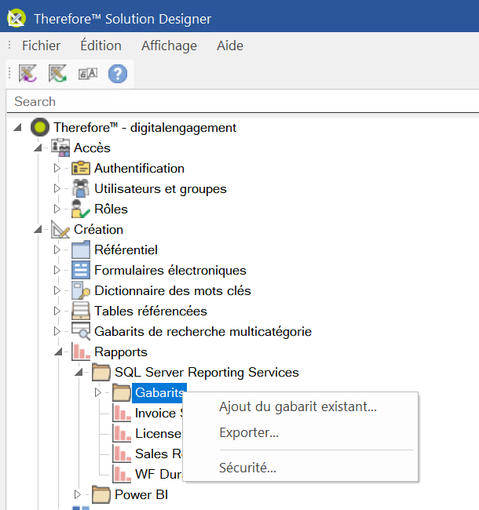The width and height of the screenshot is (479, 510).
Task: Click the Authentification badge icon
Action: click(81, 168)
